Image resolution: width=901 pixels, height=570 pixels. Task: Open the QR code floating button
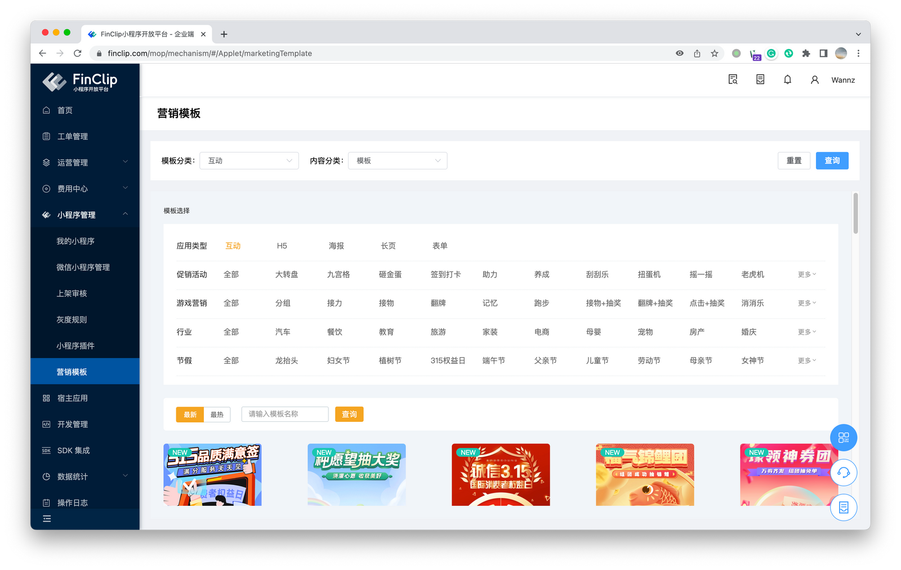[844, 438]
